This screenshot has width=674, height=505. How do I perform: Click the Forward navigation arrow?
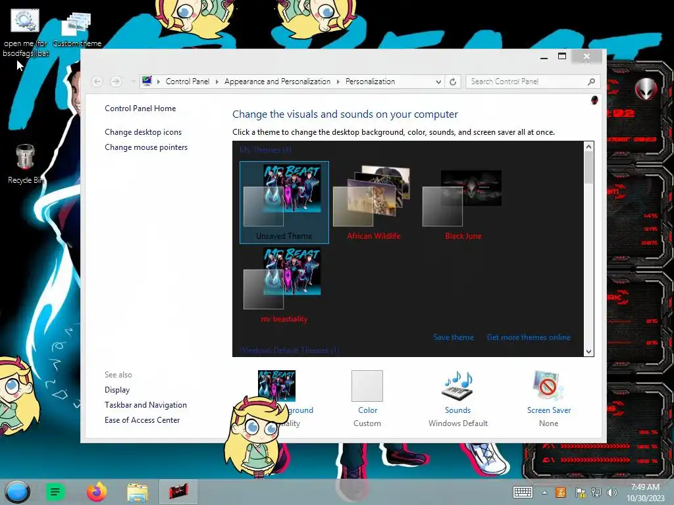(x=116, y=81)
